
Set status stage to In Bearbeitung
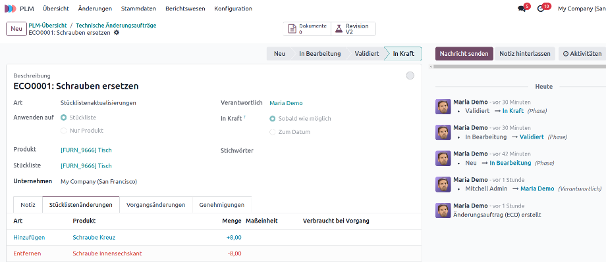tap(320, 54)
